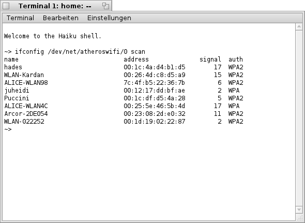The width and height of the screenshot is (305, 223).
Task: Click on the hades network row
Action: click(124, 67)
